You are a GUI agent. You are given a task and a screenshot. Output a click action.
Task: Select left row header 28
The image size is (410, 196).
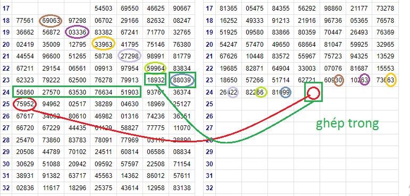click(6, 140)
